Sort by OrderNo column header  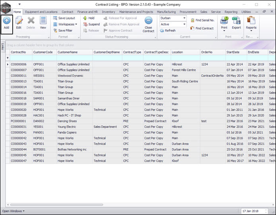click(213, 52)
